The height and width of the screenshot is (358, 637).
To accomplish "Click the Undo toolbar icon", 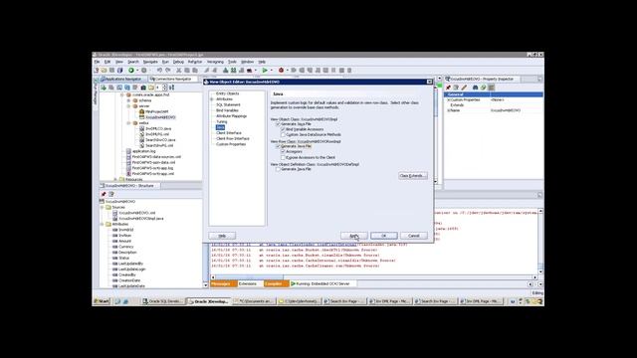I will pos(159,71).
